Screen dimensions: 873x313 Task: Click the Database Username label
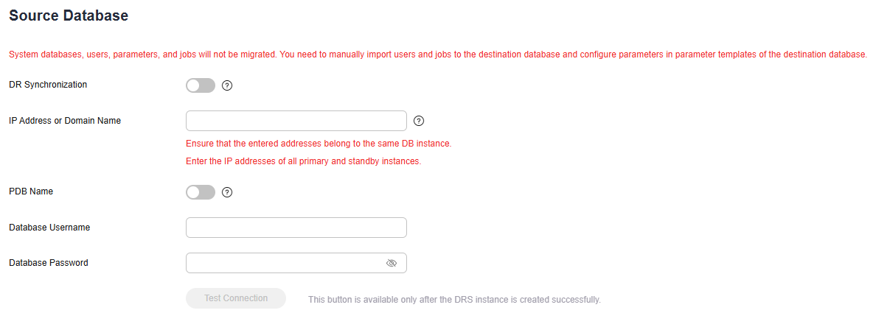click(x=49, y=227)
